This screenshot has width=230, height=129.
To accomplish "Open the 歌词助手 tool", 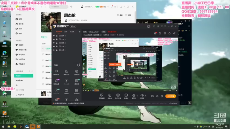I will (x=76, y=91).
